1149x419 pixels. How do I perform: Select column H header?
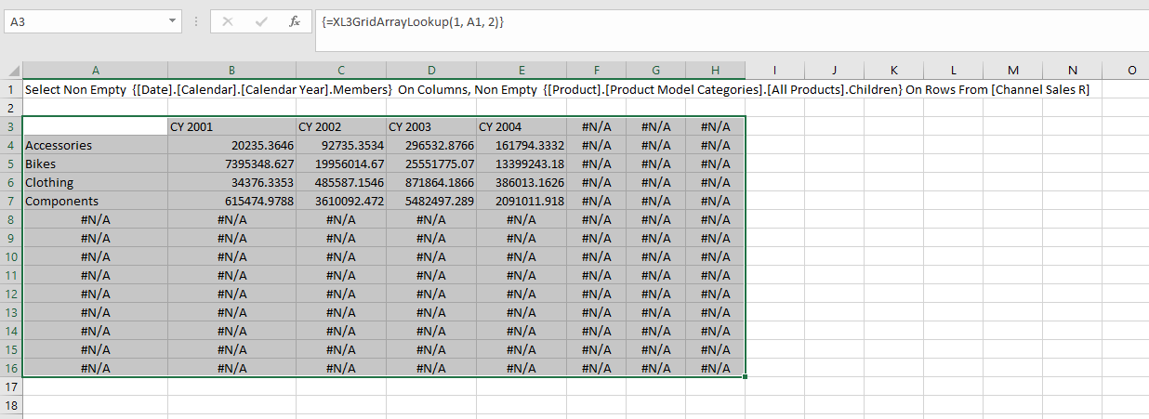(715, 71)
